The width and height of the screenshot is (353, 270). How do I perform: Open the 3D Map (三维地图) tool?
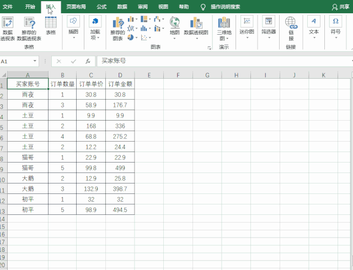(x=224, y=29)
